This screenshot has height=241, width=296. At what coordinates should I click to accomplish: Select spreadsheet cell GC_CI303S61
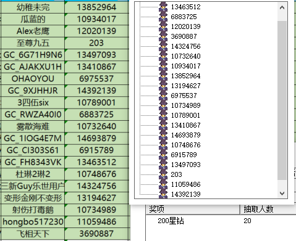coord(33,150)
